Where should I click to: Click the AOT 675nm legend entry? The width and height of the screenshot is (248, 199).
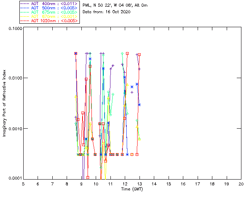click(x=49, y=12)
